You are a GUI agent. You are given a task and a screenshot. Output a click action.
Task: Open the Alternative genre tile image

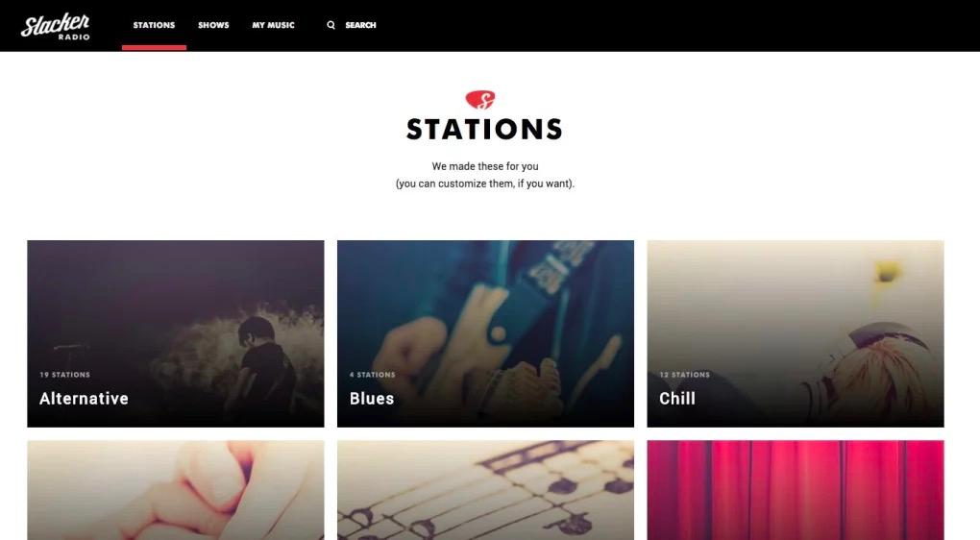pyautogui.click(x=176, y=333)
